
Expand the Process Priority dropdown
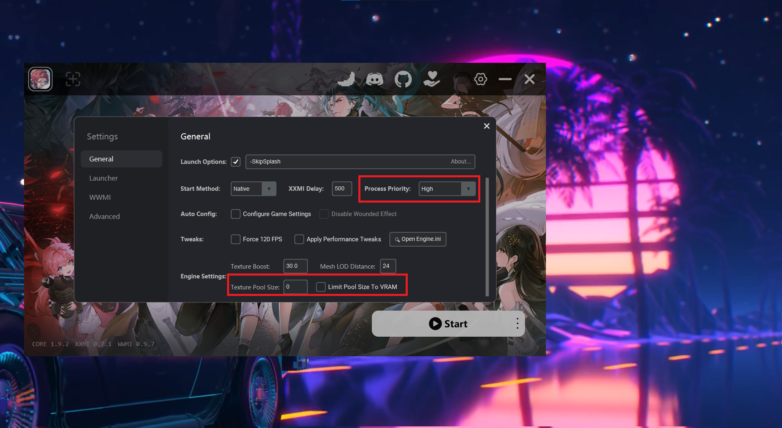(447, 189)
